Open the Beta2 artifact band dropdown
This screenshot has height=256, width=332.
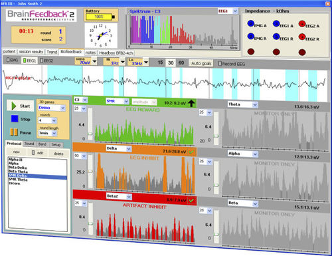click(129, 197)
